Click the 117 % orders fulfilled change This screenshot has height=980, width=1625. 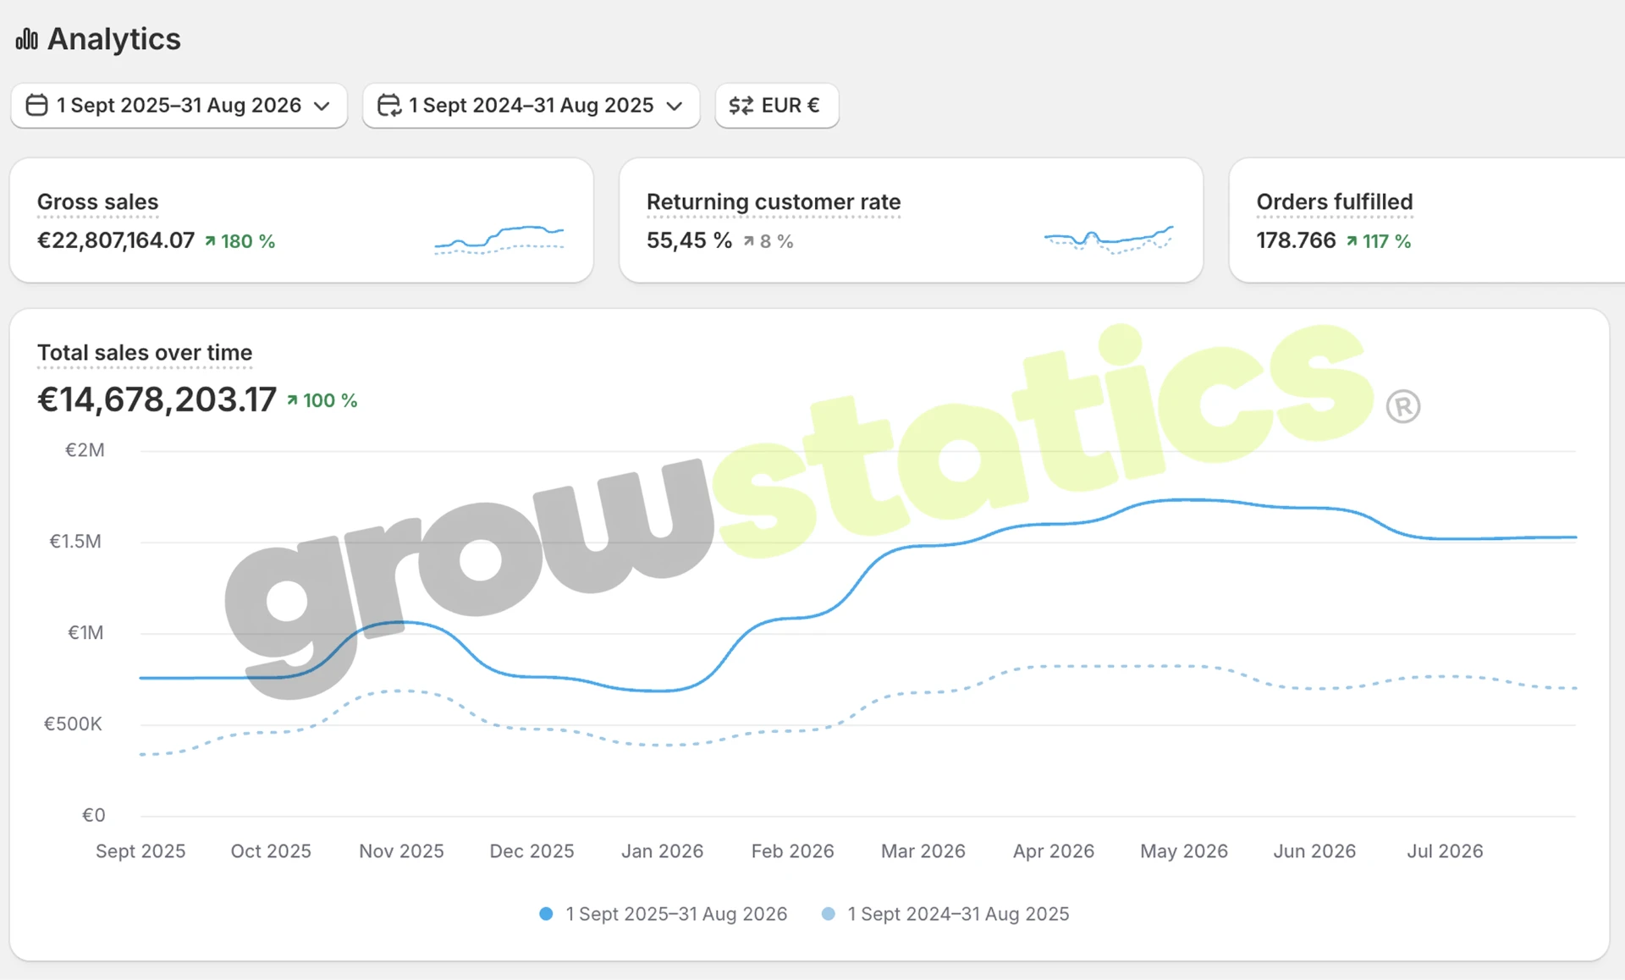click(1379, 241)
